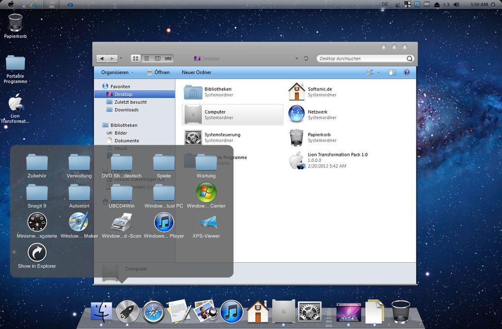Open the documents stack in the dock
The image size is (502, 329).
pos(375,311)
